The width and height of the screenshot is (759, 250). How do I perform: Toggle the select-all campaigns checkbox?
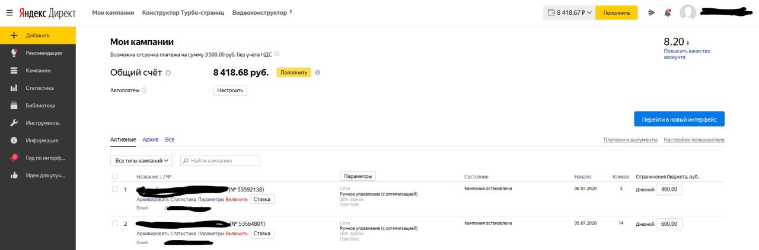pos(115,177)
